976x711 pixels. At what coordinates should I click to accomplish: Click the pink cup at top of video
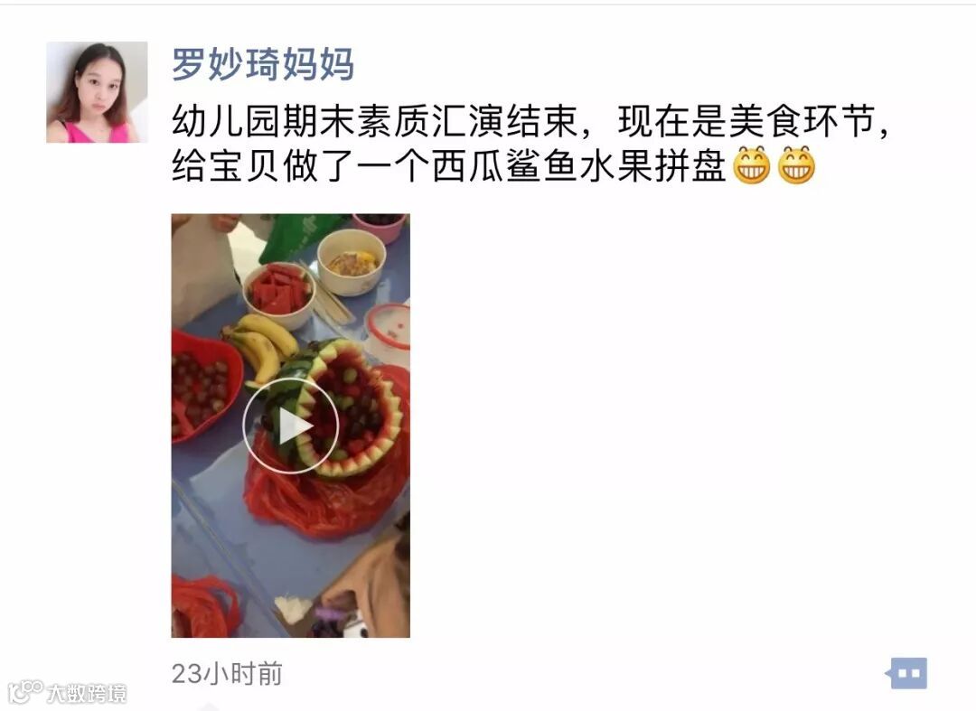coord(380,228)
